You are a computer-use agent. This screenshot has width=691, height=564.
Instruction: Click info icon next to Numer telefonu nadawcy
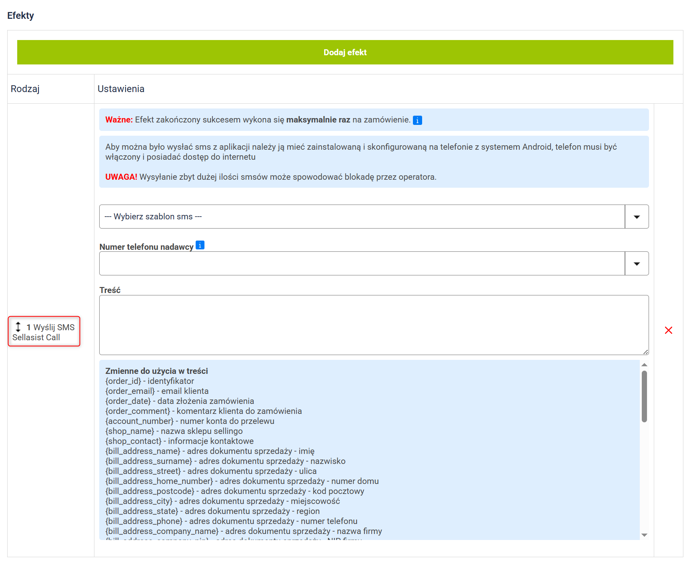point(200,245)
